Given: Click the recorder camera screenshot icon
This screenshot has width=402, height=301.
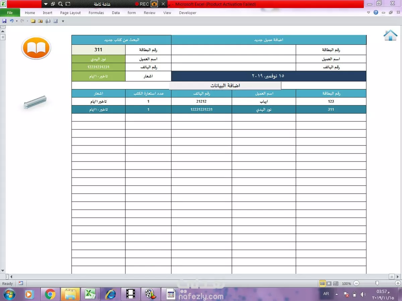Looking at the screenshot, I should click(x=154, y=4).
